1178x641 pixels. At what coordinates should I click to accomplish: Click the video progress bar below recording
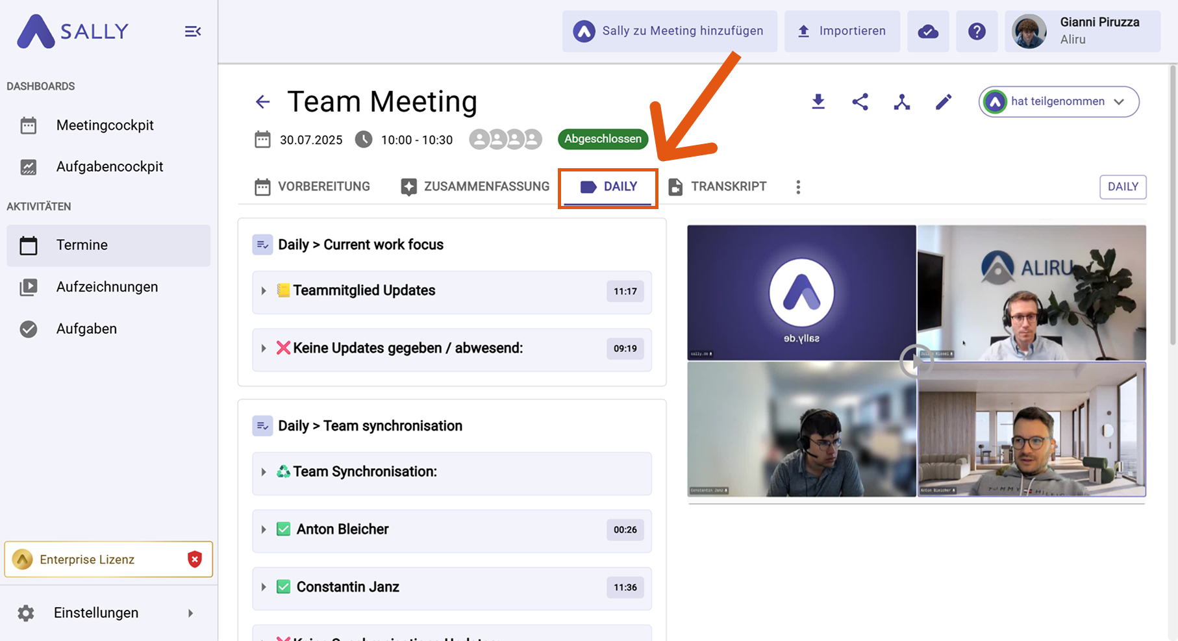916,503
